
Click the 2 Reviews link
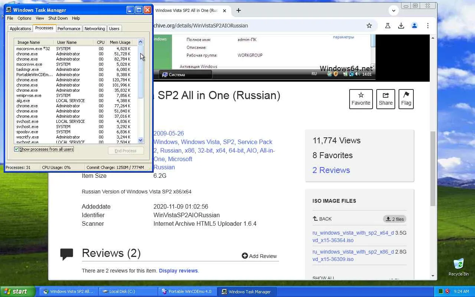coord(331,170)
